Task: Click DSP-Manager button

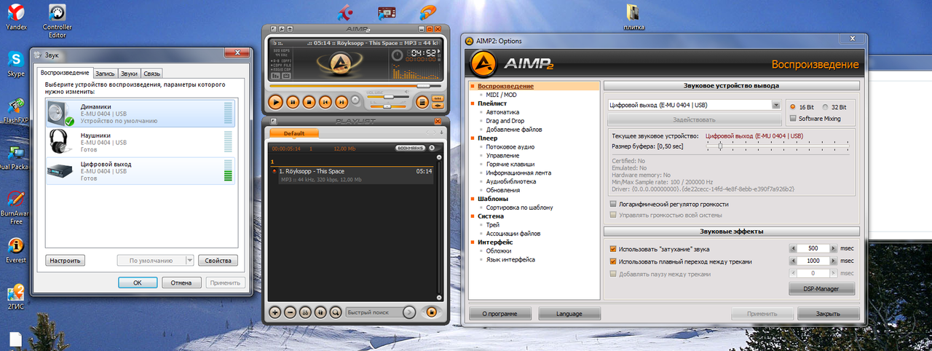Action: (822, 289)
